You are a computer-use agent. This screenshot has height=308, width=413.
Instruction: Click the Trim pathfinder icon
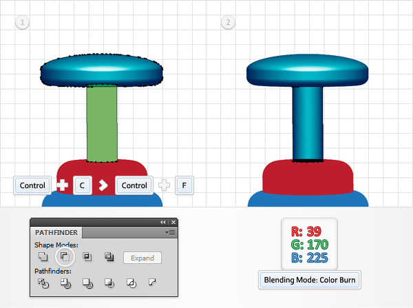tap(65, 283)
